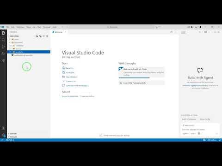This screenshot has width=222, height=166.
Task: Toggle the bottom panel visibility
Action: (x=196, y=27)
